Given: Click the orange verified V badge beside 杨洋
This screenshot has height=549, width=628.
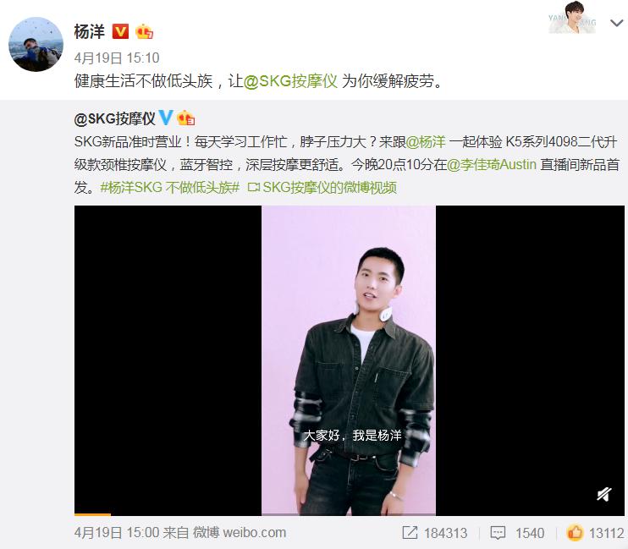Looking at the screenshot, I should [120, 31].
